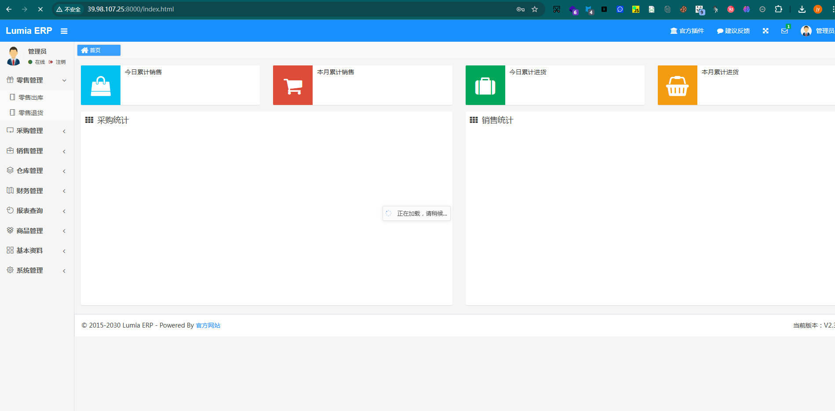This screenshot has width=835, height=411.
Task: Expand the 系统管理 menu
Action: click(x=36, y=270)
